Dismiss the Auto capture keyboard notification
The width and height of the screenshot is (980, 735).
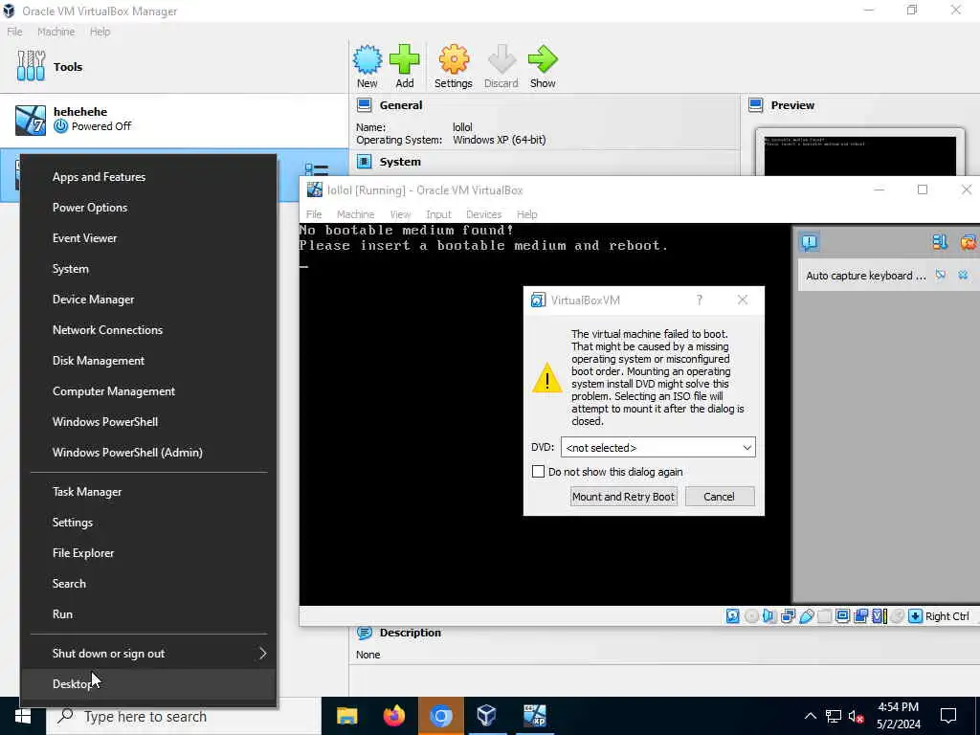point(963,275)
